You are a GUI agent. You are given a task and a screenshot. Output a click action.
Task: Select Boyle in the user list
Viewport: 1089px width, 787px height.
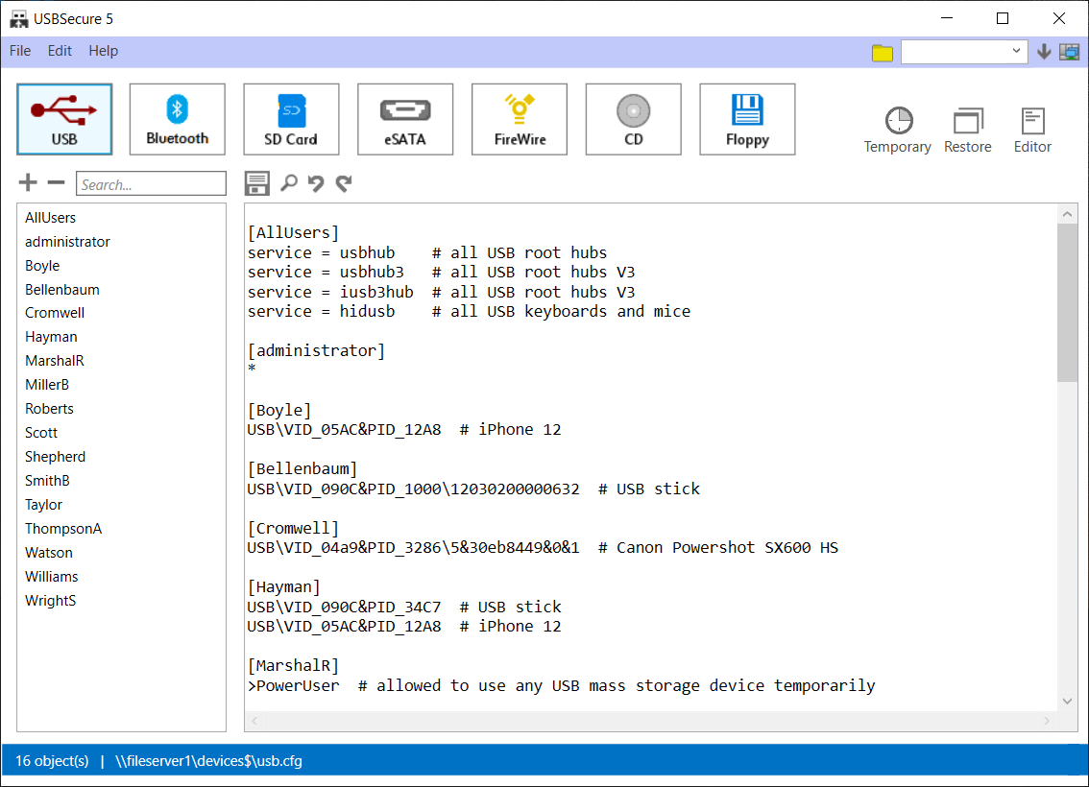(x=42, y=266)
